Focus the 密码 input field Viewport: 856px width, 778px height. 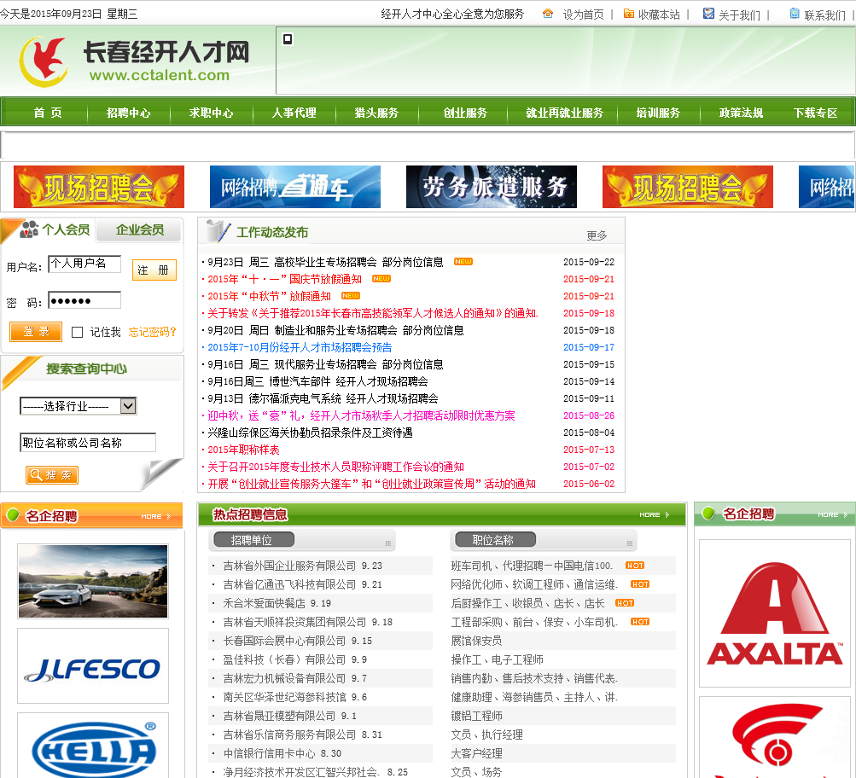tap(84, 300)
